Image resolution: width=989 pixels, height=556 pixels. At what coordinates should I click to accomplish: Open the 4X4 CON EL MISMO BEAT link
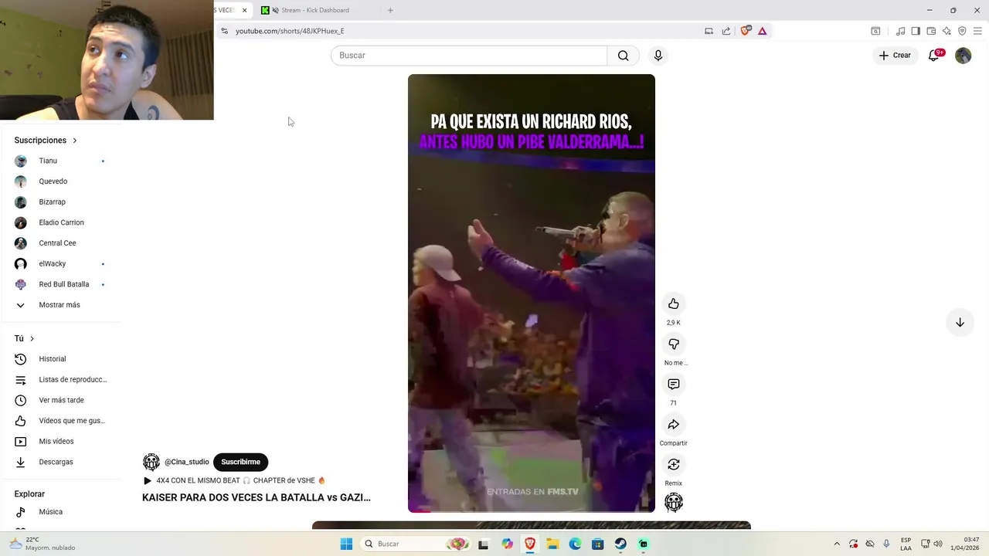pyautogui.click(x=235, y=480)
